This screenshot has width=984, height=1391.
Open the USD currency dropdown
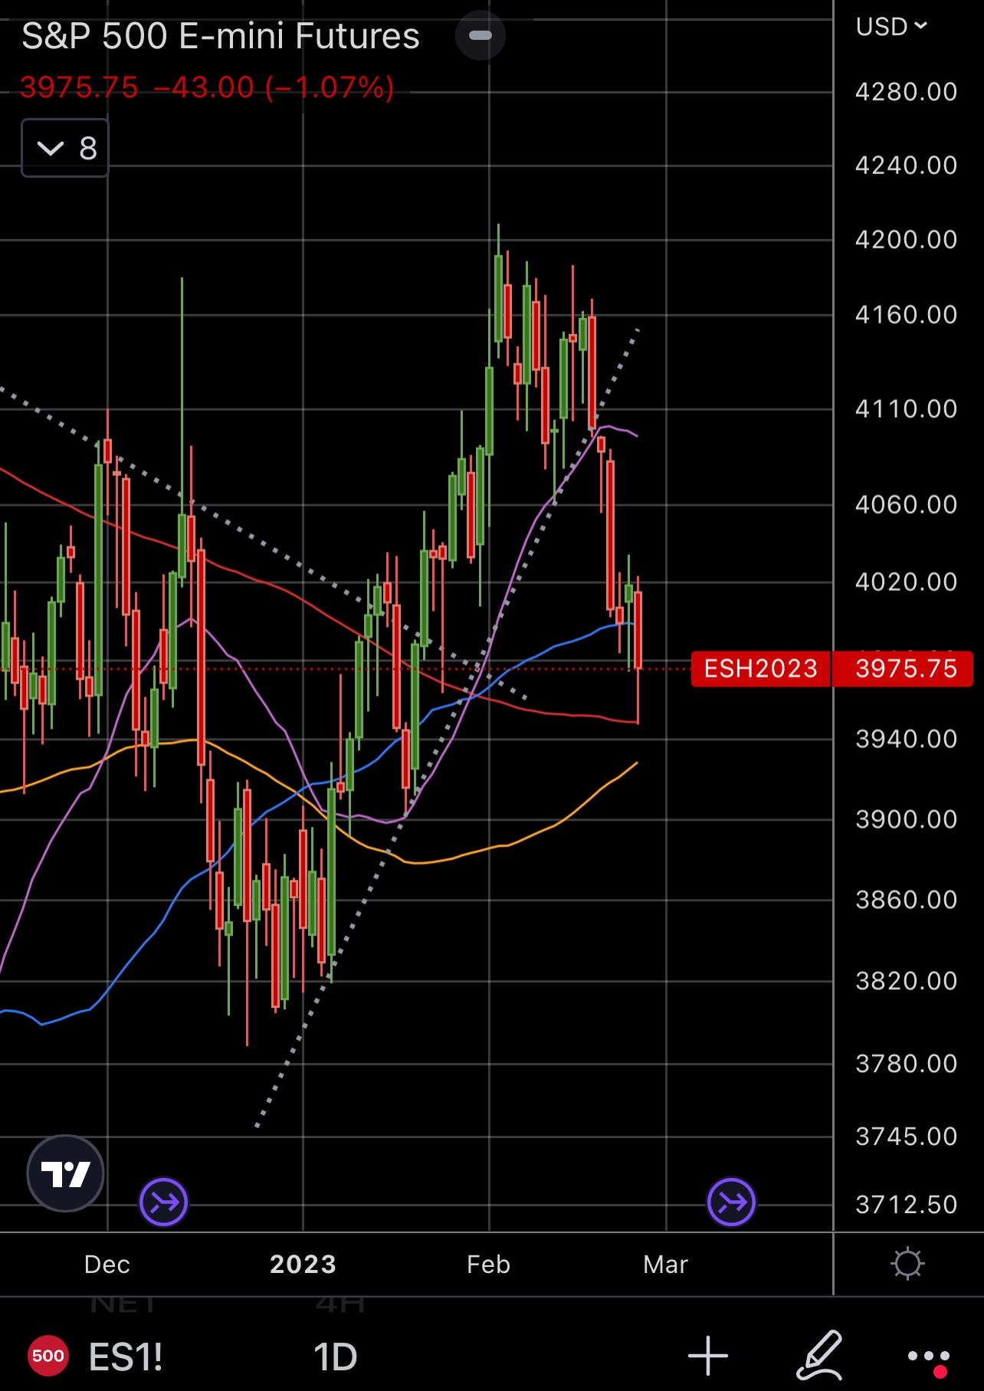pos(892,27)
